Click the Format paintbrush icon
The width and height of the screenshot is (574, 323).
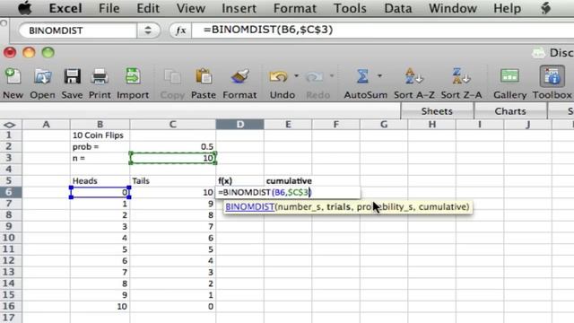[239, 76]
